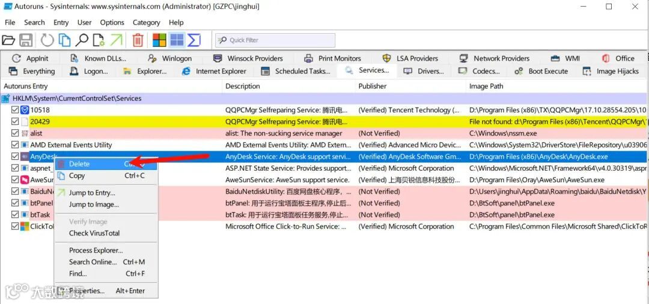
Task: Click the Properties page toolbar icon
Action: [x=99, y=40]
